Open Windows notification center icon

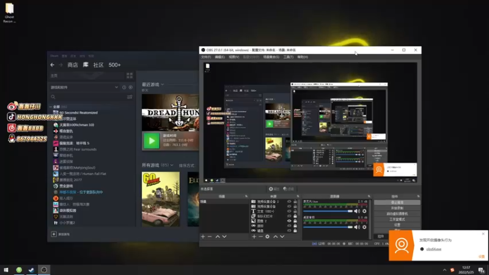pyautogui.click(x=482, y=270)
